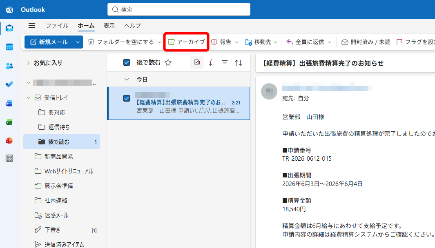
Task: Open the filter icon in message list
Action: (x=224, y=63)
